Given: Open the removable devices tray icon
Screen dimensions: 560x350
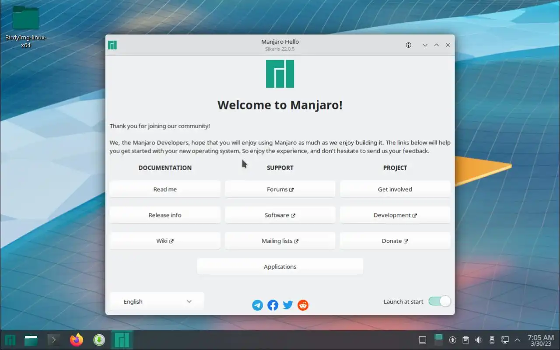Looking at the screenshot, I should pyautogui.click(x=492, y=340).
